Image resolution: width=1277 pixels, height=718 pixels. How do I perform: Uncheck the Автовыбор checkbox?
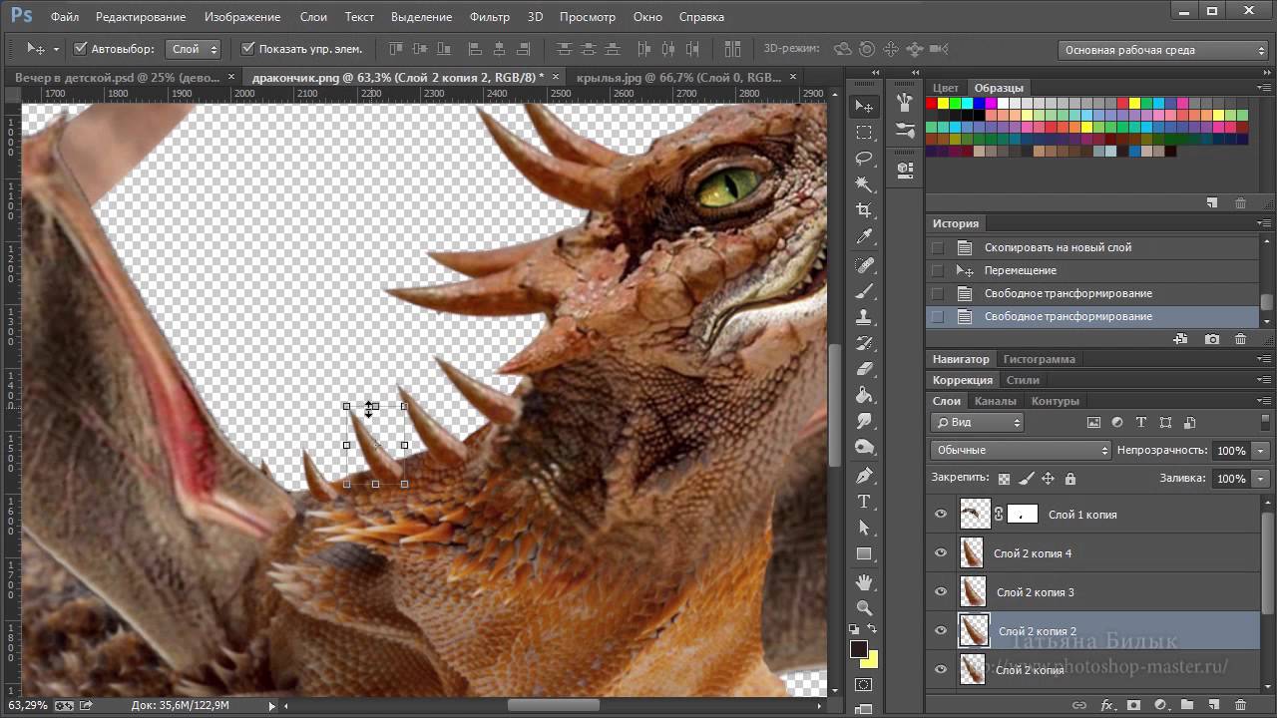[82, 48]
